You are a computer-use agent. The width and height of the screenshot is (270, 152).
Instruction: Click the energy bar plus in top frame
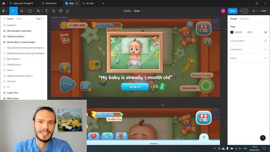[121, 25]
